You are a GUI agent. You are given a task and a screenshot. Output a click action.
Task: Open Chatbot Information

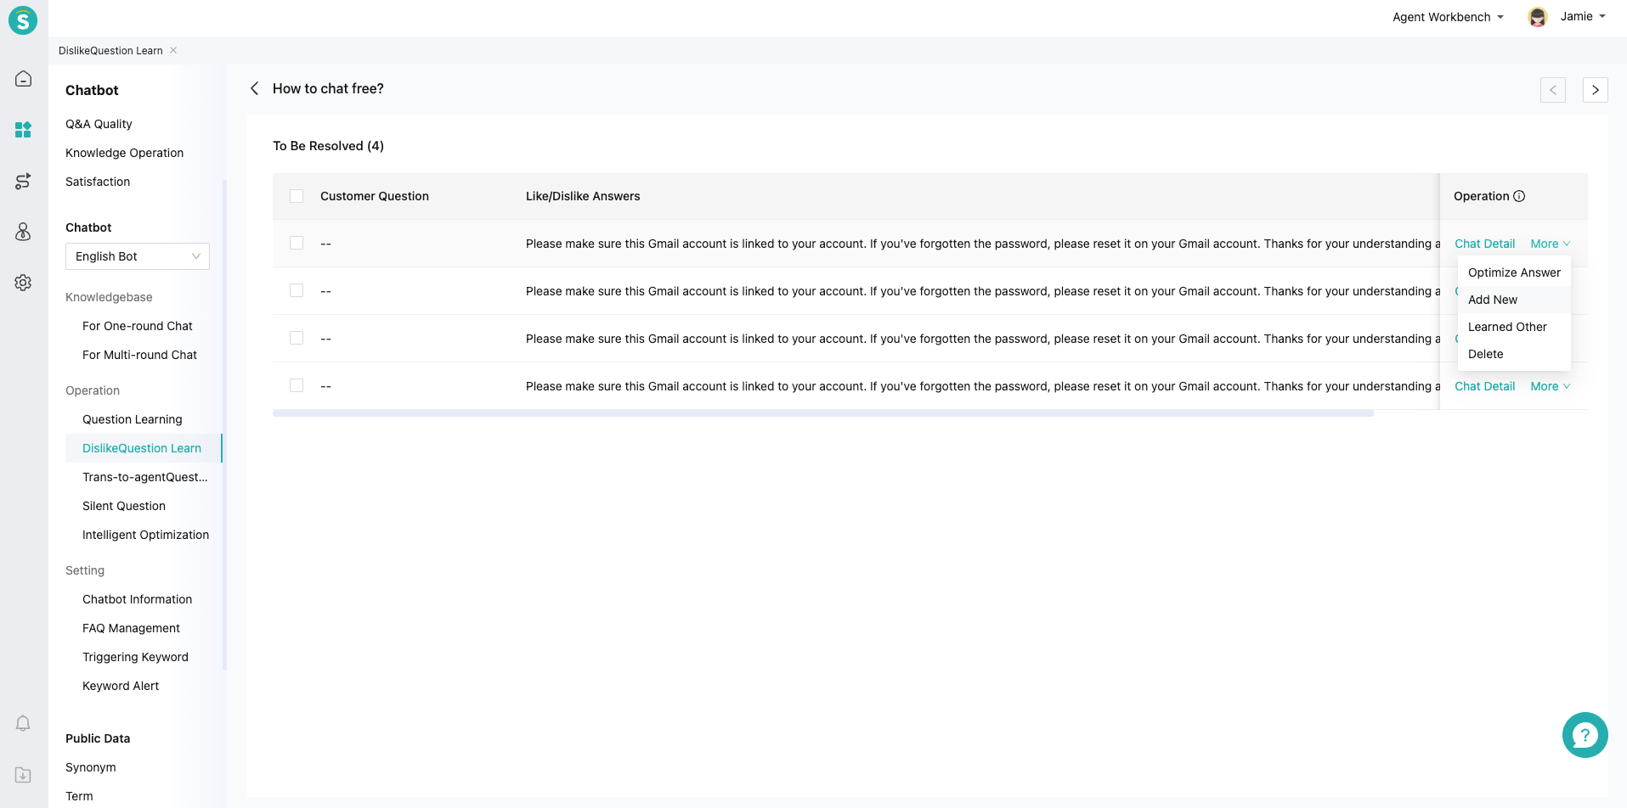click(x=137, y=599)
